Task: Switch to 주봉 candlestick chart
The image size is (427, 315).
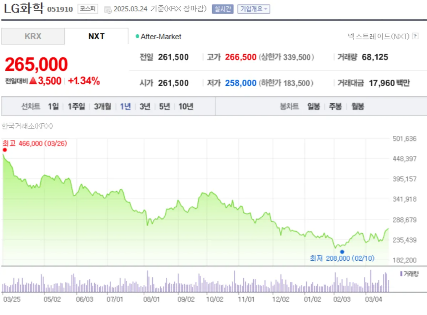Action: 335,106
